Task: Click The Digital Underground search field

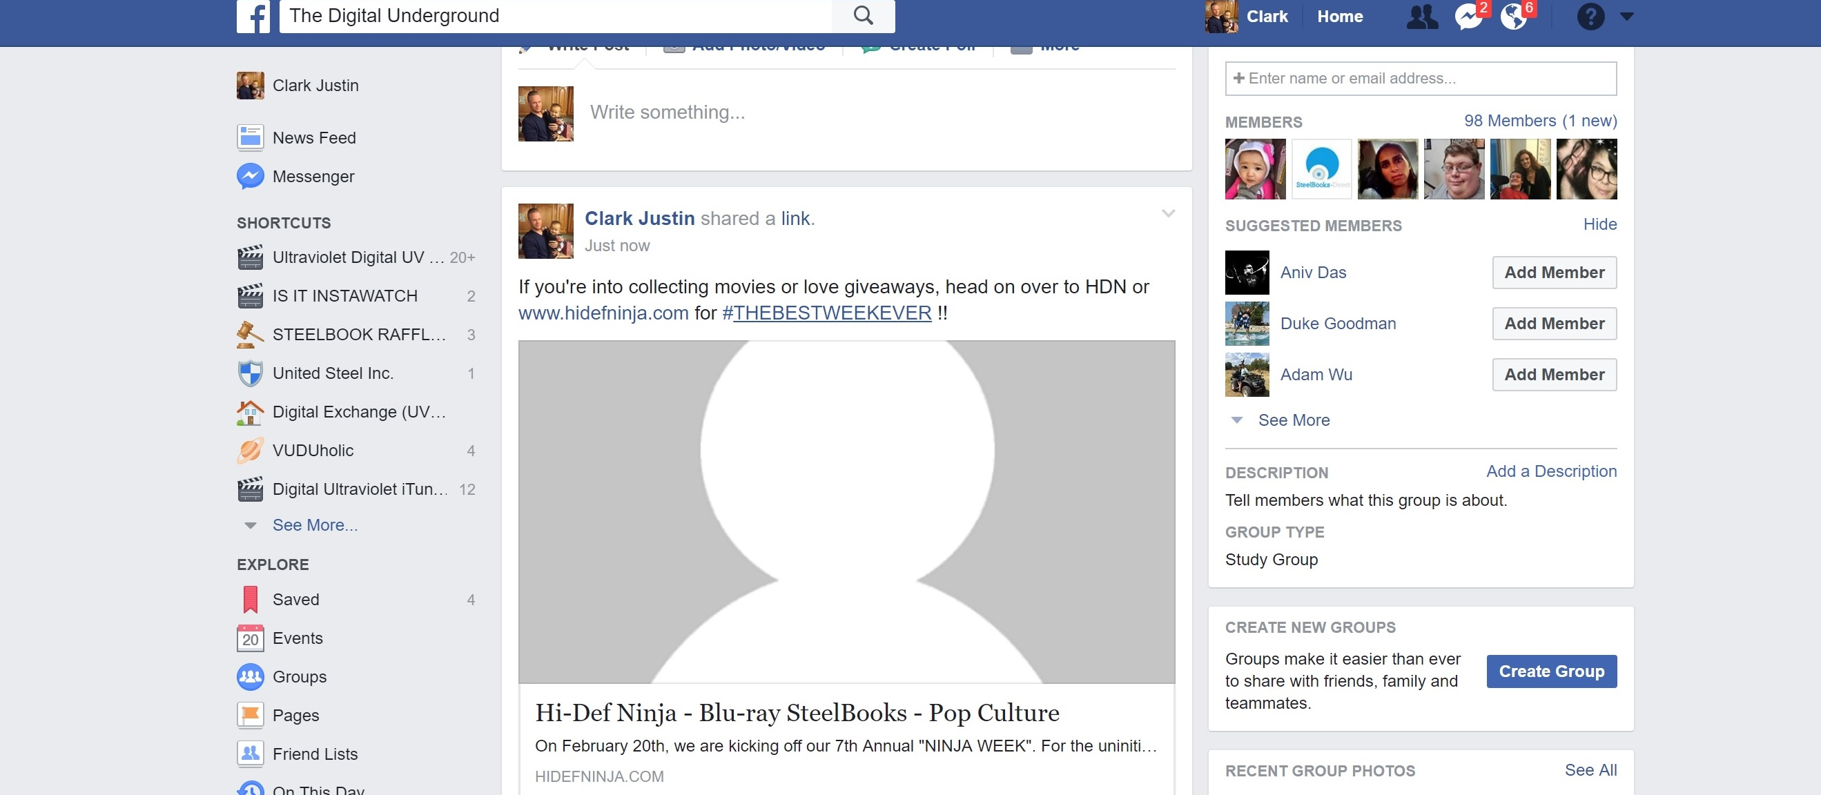Action: point(556,16)
